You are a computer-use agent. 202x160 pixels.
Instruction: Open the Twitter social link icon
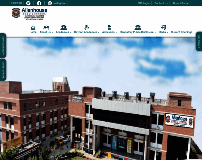(28, 3)
